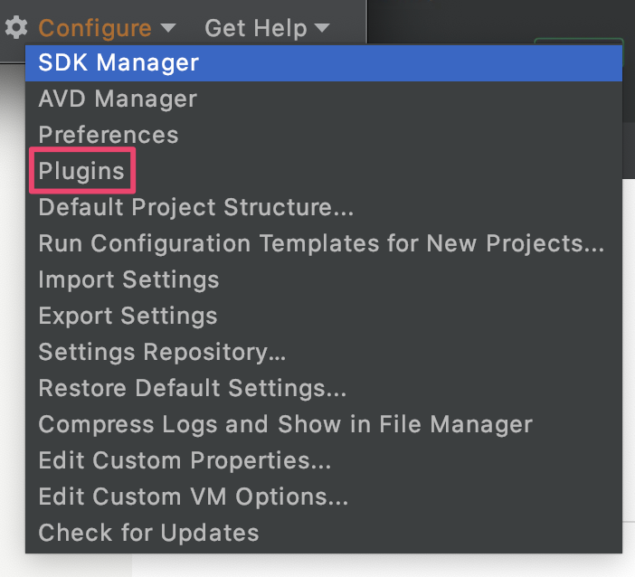635x577 pixels.
Task: Click the Get Help label
Action: (256, 28)
